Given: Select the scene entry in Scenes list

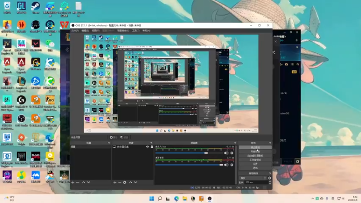Looking at the screenshot, I should coord(91,147).
